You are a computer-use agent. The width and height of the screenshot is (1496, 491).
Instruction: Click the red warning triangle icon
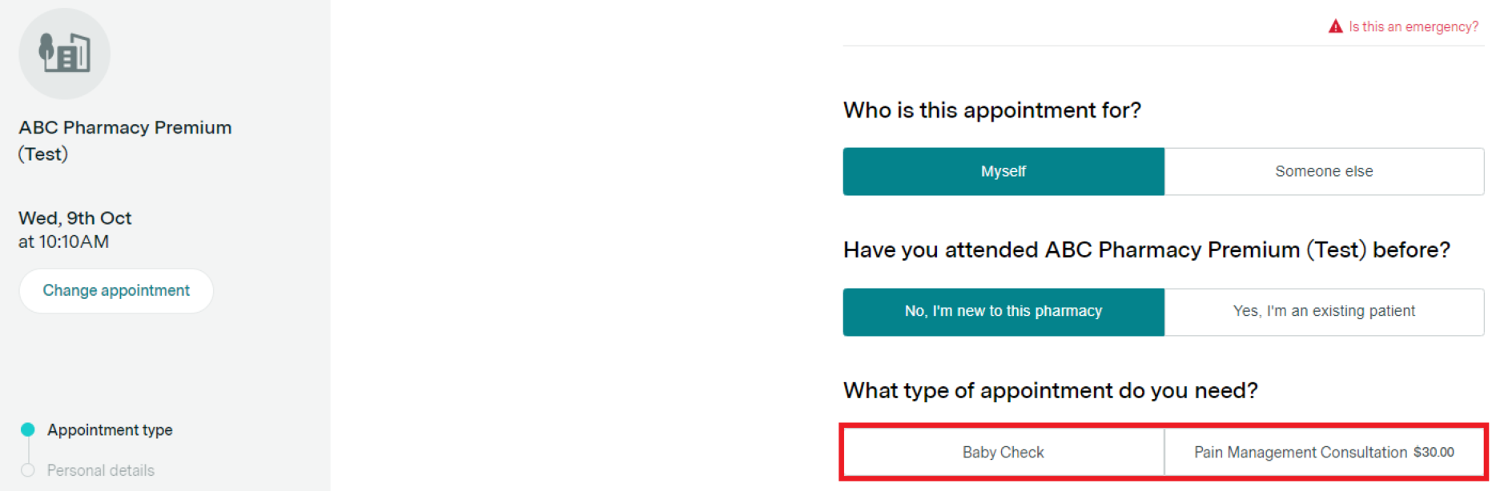coord(1335,26)
